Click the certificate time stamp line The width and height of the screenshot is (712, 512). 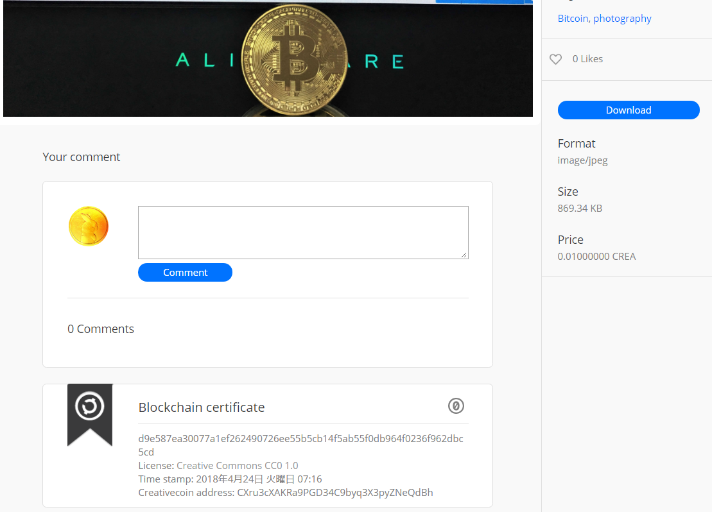[x=230, y=479]
